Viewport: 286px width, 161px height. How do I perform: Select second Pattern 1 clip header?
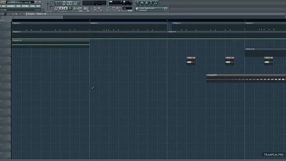click(128, 23)
